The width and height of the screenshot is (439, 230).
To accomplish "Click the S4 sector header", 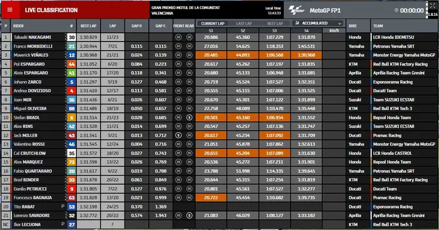I will (306, 31).
